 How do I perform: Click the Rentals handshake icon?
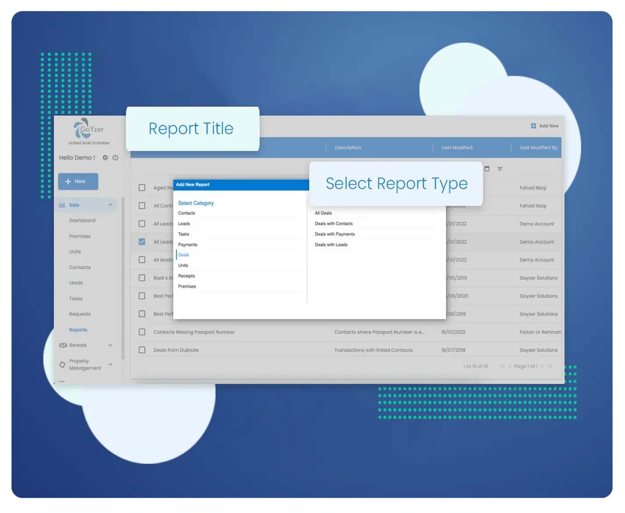tap(63, 345)
